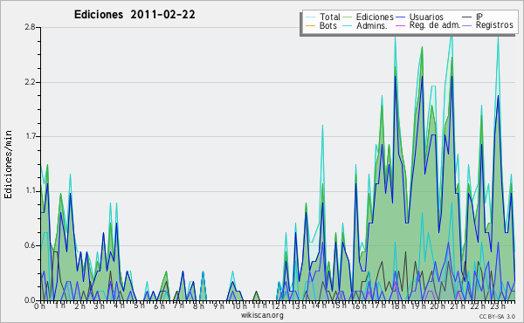Click the violet line swatch beside 'Registros'

click(467, 25)
